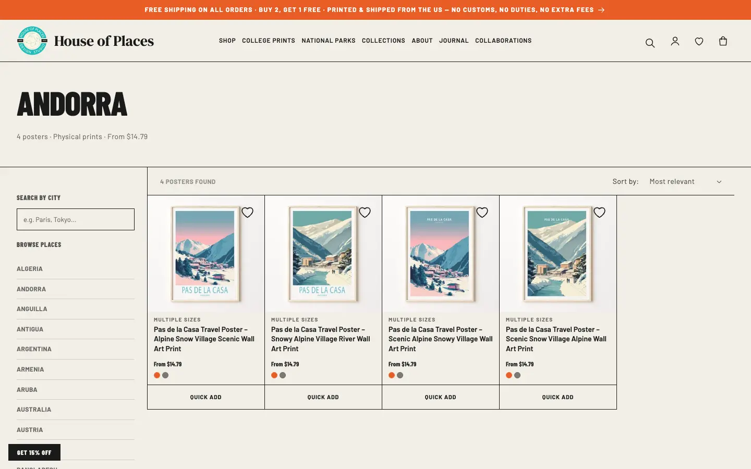Open the Collections menu item
Screen dimensions: 751x469
tap(383, 41)
